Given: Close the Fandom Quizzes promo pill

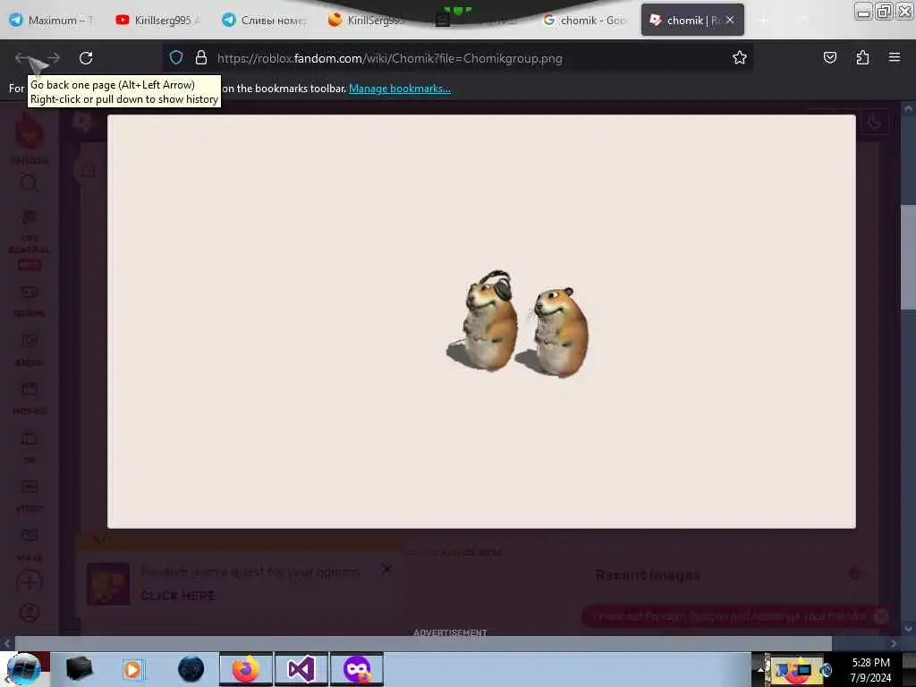Looking at the screenshot, I should tap(881, 616).
